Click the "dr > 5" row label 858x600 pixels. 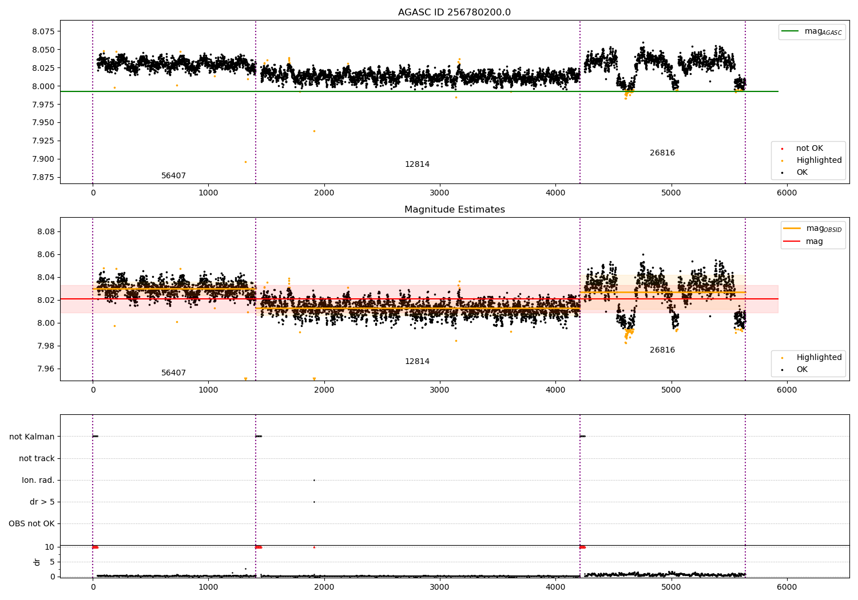[x=42, y=502]
